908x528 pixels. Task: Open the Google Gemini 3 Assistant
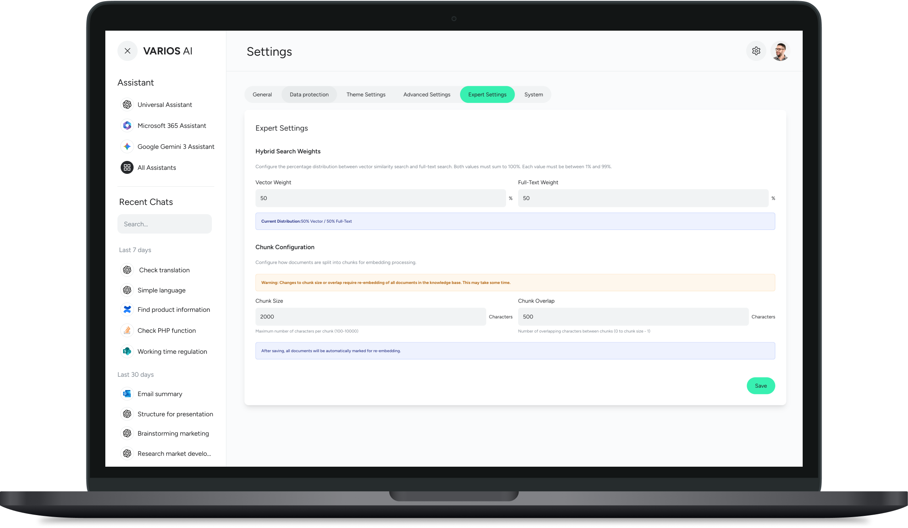(127, 146)
